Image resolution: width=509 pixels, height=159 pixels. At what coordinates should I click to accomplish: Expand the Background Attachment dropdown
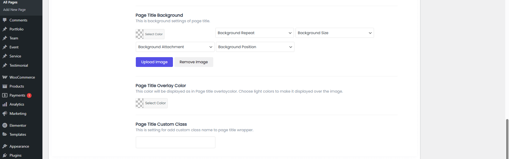(175, 47)
